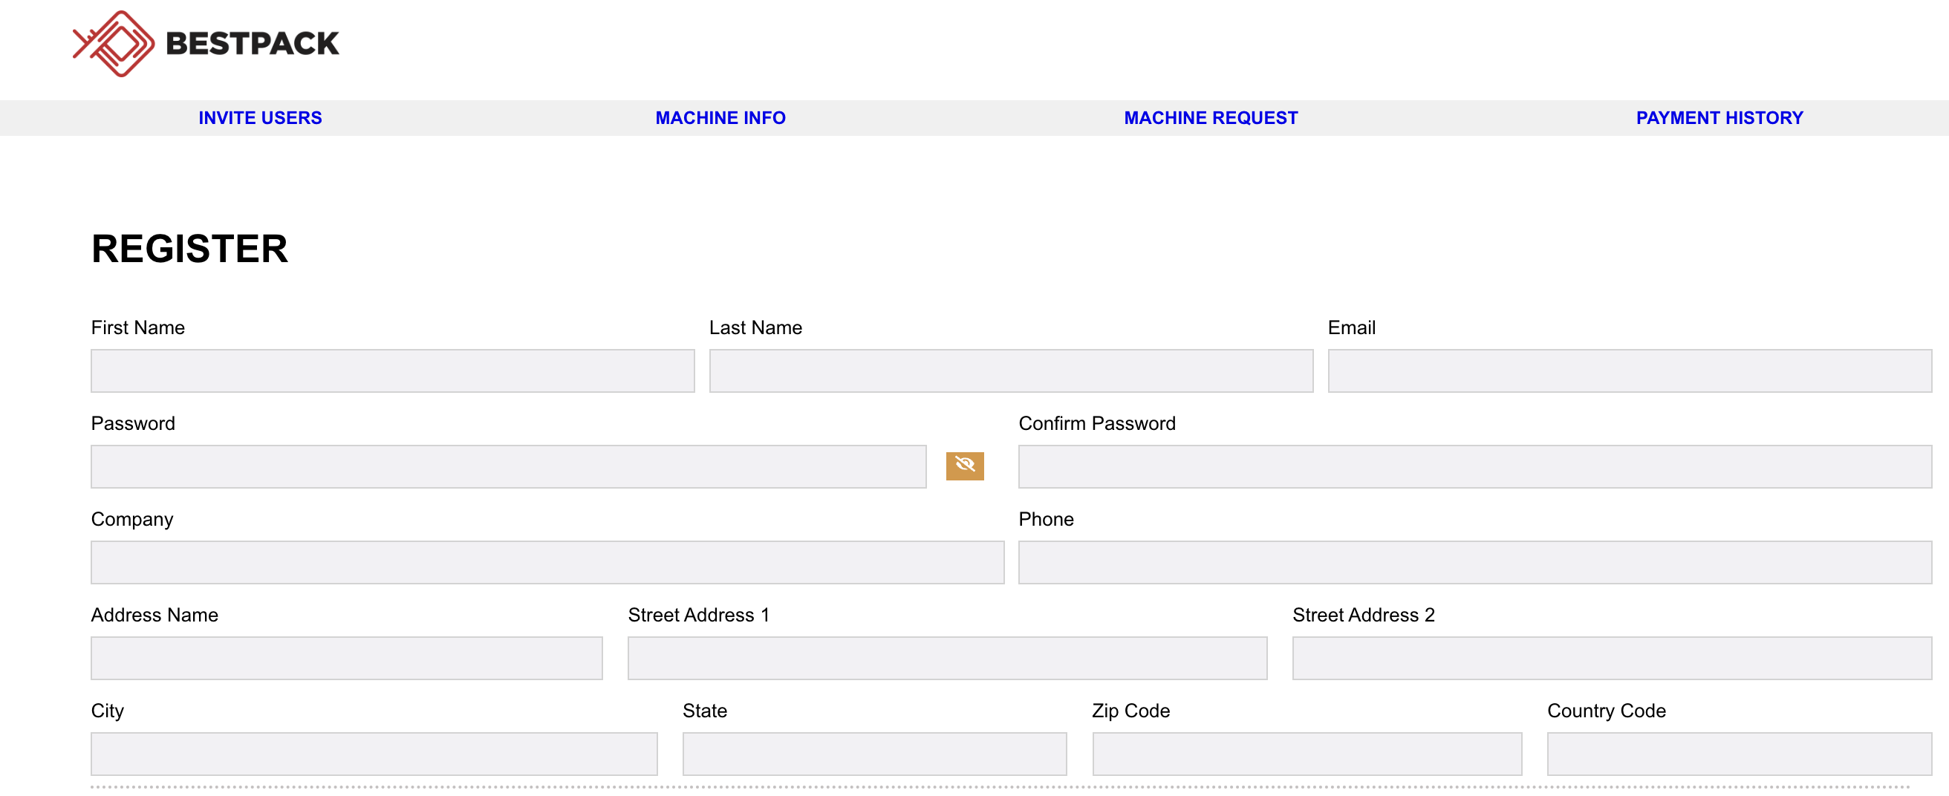Go to Machine Info tab
1949x796 pixels.
click(x=720, y=118)
